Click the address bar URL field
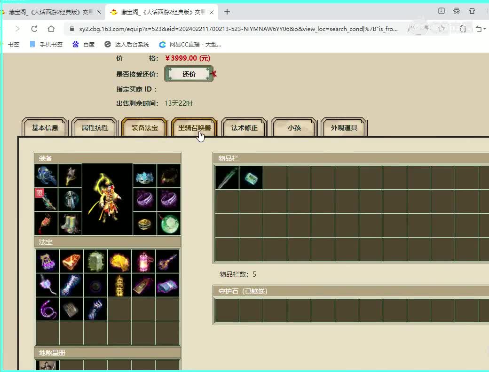 click(x=238, y=29)
